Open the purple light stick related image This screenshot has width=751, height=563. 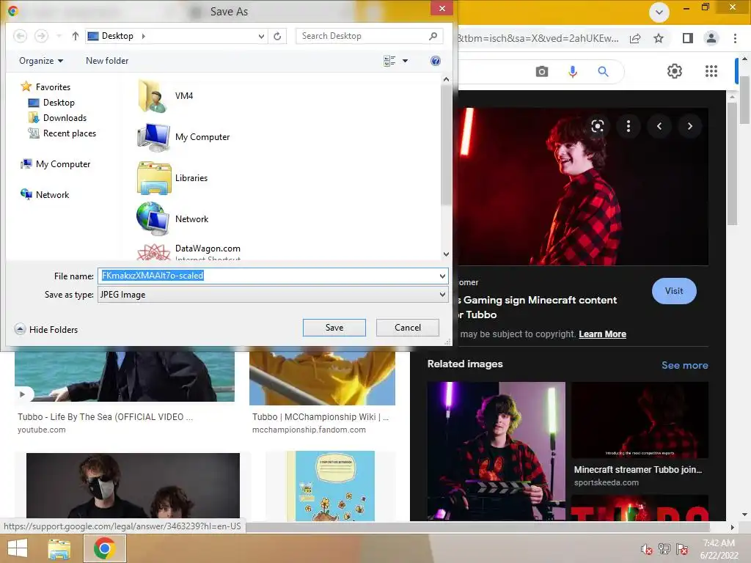coord(497,451)
